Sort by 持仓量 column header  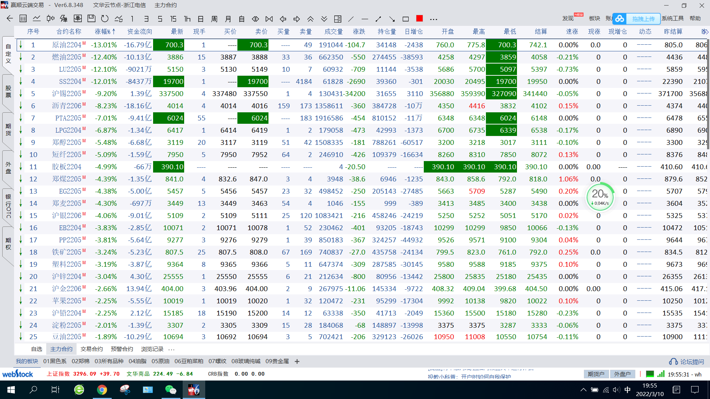[387, 31]
